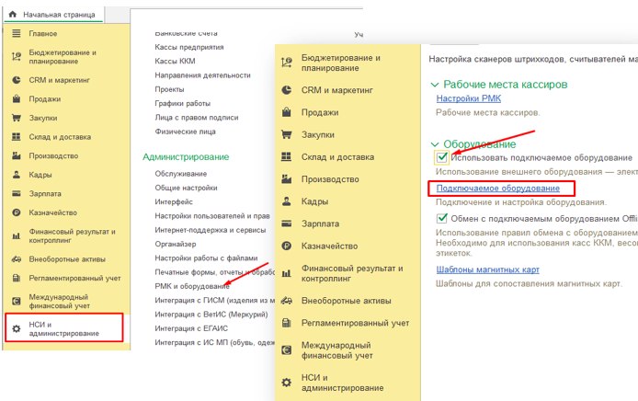Screen dimensions: 638x401
Task: Click Производство factory icon, equipment settings window
Action: click(287, 179)
